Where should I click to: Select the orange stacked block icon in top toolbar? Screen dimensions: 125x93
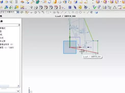[22, 2]
